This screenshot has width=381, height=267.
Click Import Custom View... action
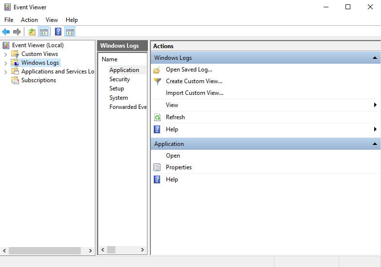click(194, 93)
